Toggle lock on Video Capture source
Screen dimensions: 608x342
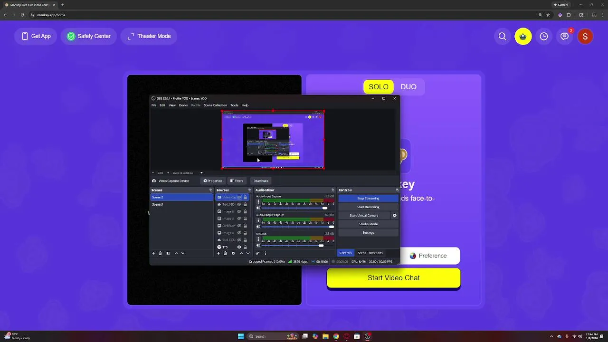pyautogui.click(x=245, y=197)
